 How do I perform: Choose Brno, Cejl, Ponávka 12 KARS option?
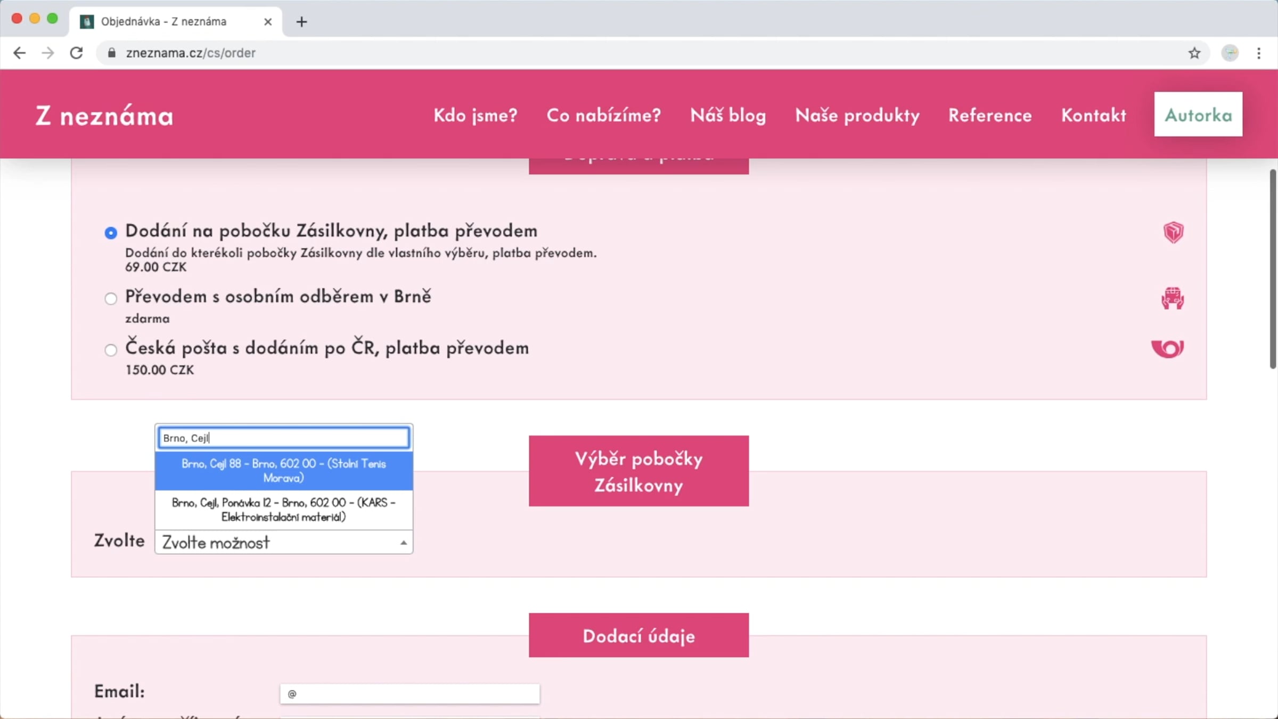click(284, 510)
